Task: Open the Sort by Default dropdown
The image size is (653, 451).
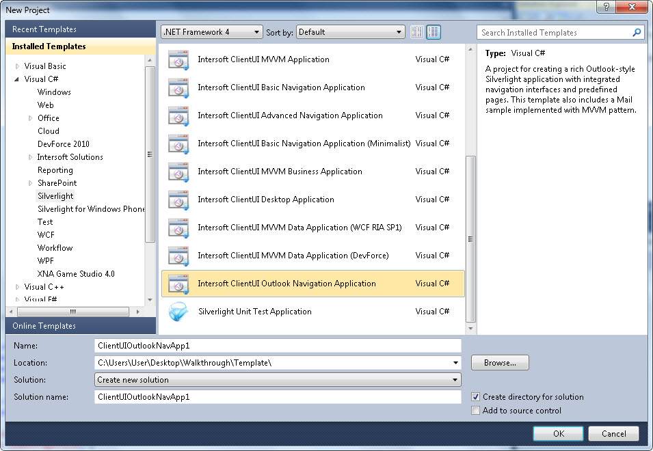Action: tap(350, 32)
